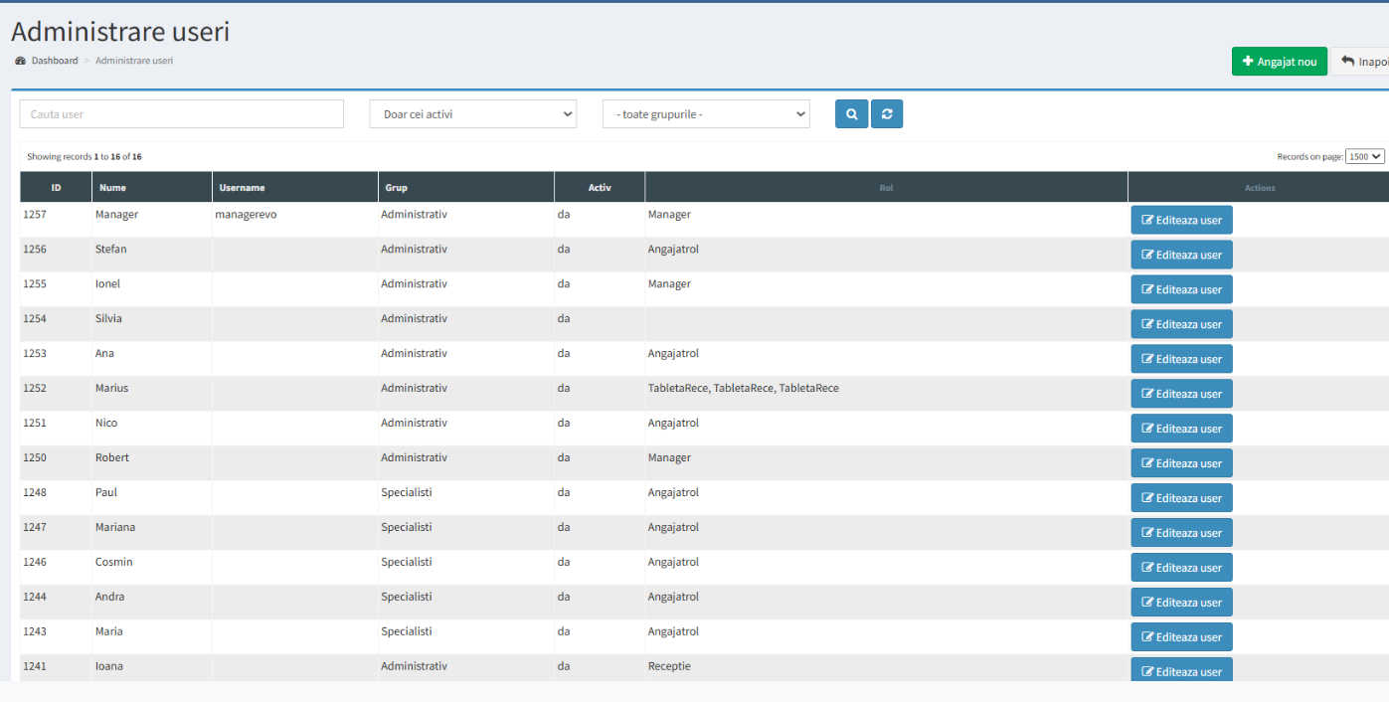Click the magnifier search icon button

(x=851, y=114)
